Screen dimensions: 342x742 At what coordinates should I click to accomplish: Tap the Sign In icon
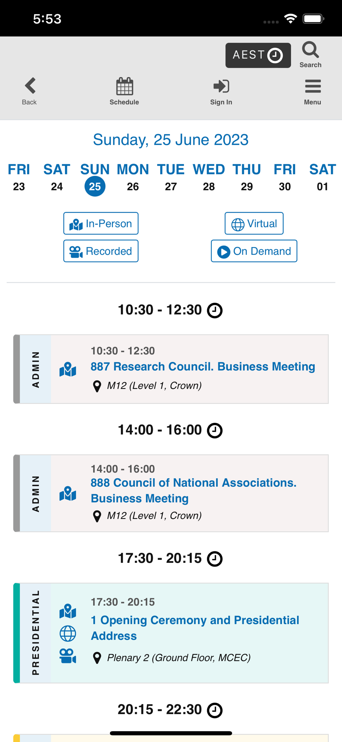(x=221, y=86)
